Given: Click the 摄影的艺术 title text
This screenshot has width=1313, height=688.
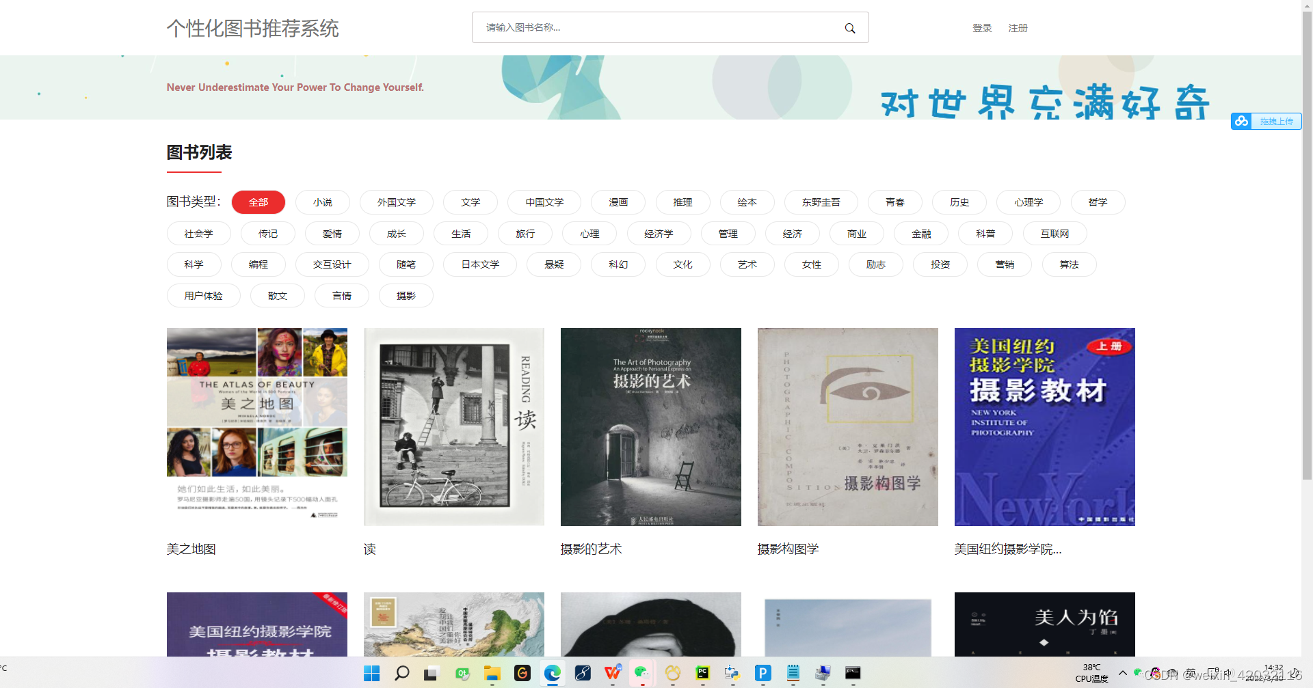Looking at the screenshot, I should pyautogui.click(x=592, y=549).
